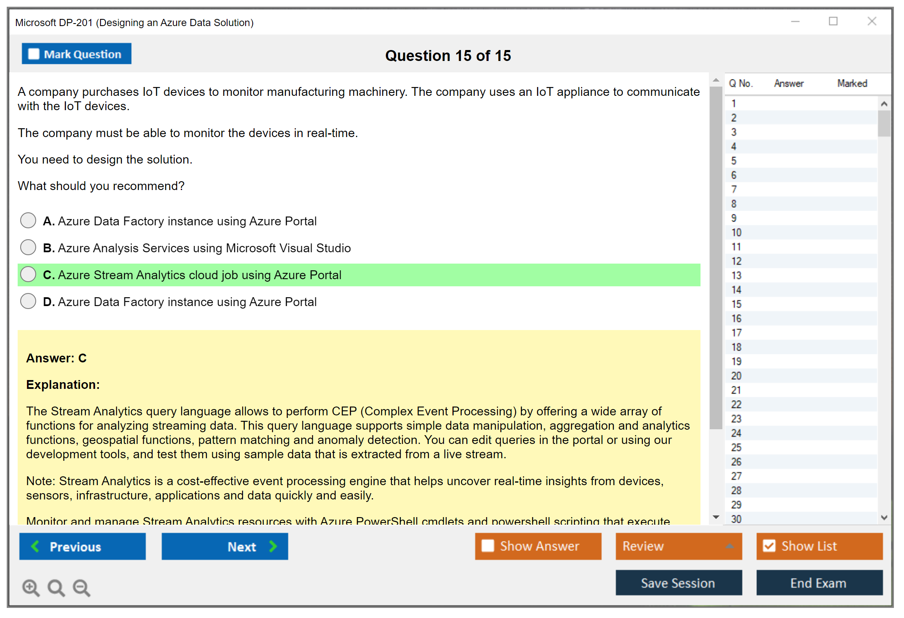Viewport: 904px width, 618px height.
Task: Jump to question 15 in list
Action: (736, 304)
